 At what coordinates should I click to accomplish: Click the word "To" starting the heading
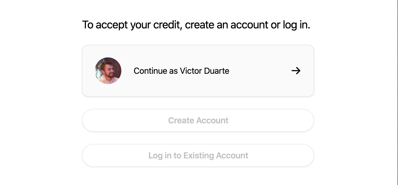tap(88, 25)
